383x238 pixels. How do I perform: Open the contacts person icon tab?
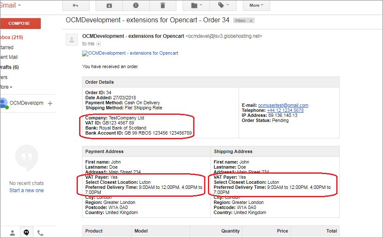click(x=13, y=233)
